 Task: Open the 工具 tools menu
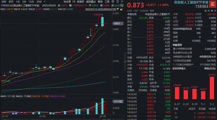pyautogui.click(x=107, y=2)
